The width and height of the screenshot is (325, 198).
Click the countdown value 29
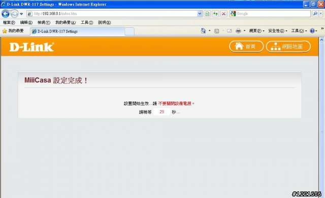click(162, 112)
